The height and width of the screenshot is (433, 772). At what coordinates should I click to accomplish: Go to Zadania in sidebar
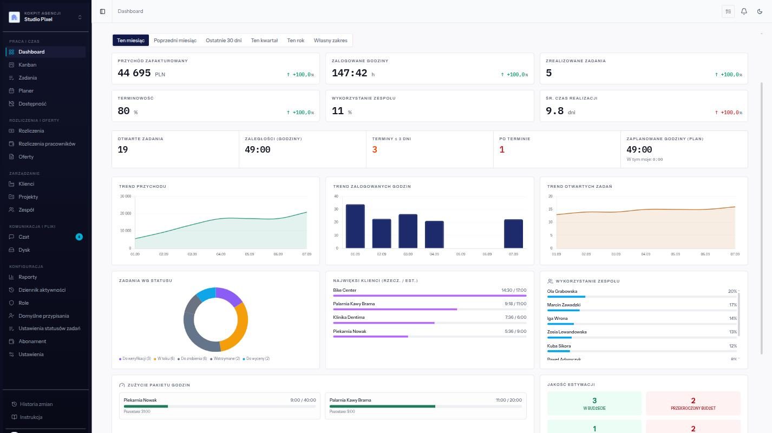[45, 78]
